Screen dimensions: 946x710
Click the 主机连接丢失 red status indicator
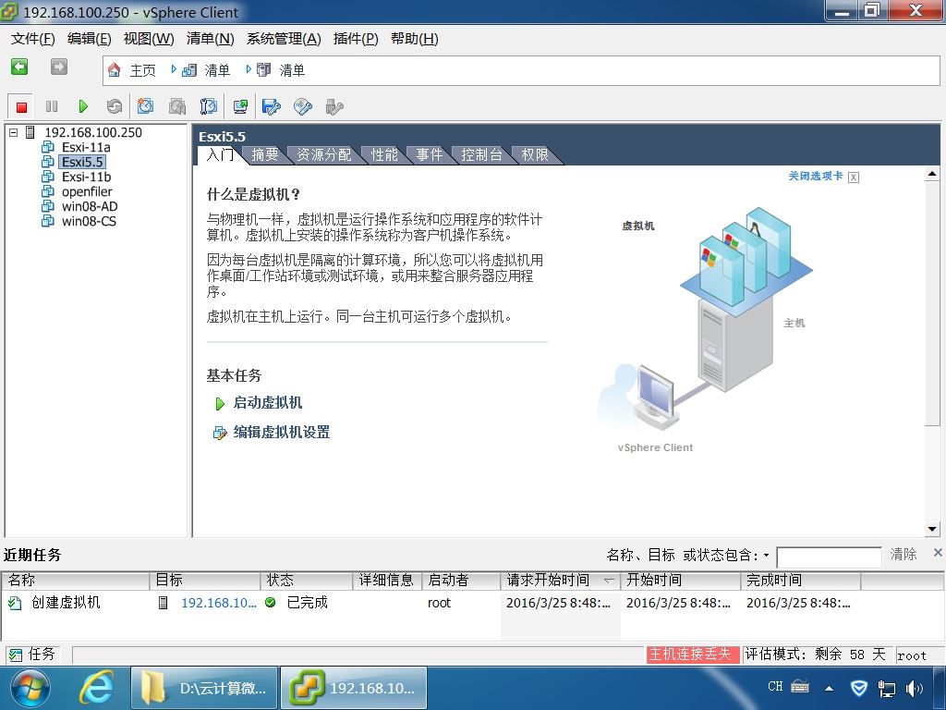point(693,654)
